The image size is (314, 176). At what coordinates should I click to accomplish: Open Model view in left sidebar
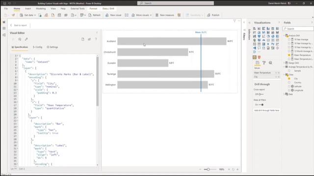click(x=4, y=35)
